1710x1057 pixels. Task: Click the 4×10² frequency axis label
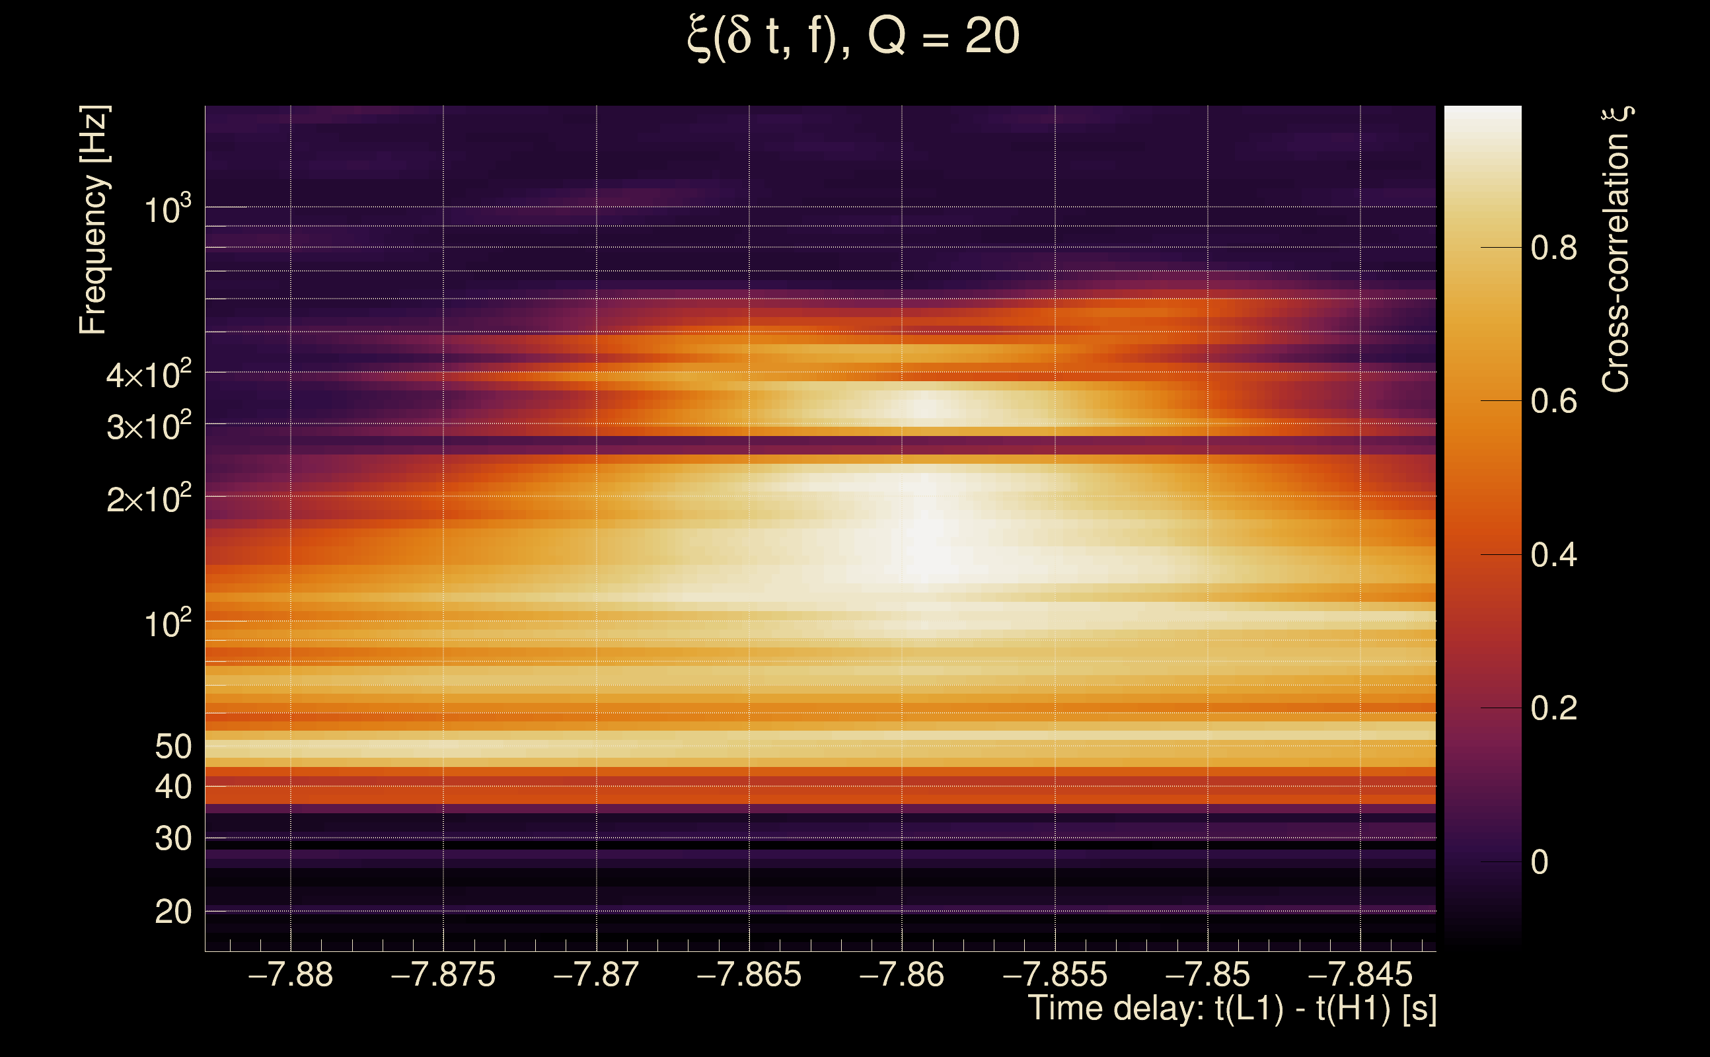click(x=149, y=375)
